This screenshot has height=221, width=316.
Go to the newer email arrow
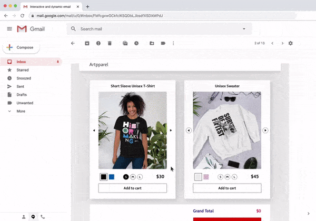(x=272, y=43)
